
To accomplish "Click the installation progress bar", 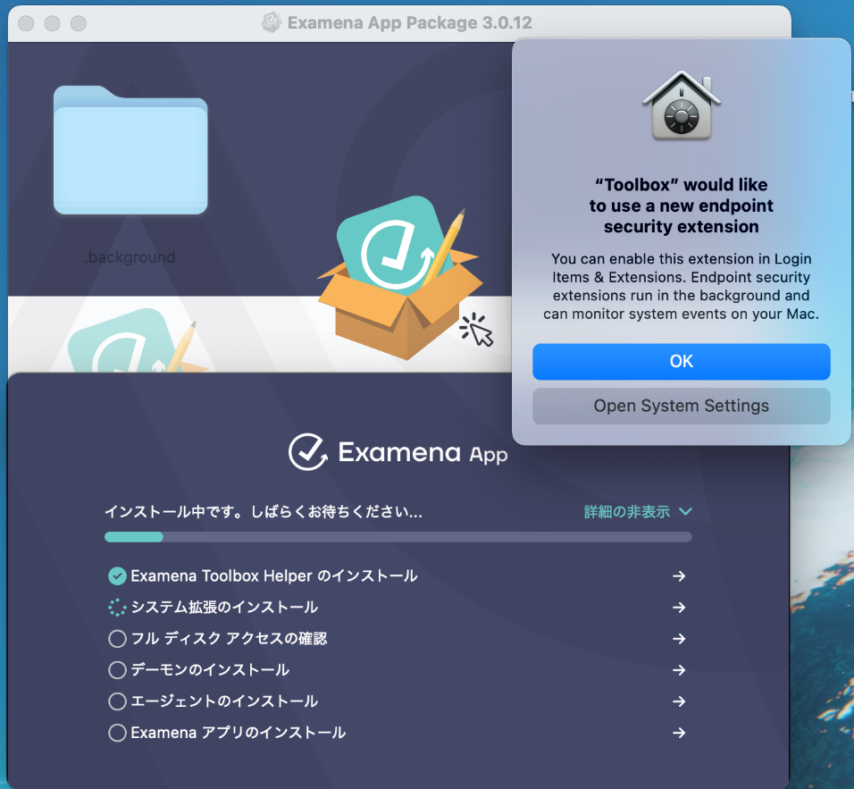I will (398, 537).
